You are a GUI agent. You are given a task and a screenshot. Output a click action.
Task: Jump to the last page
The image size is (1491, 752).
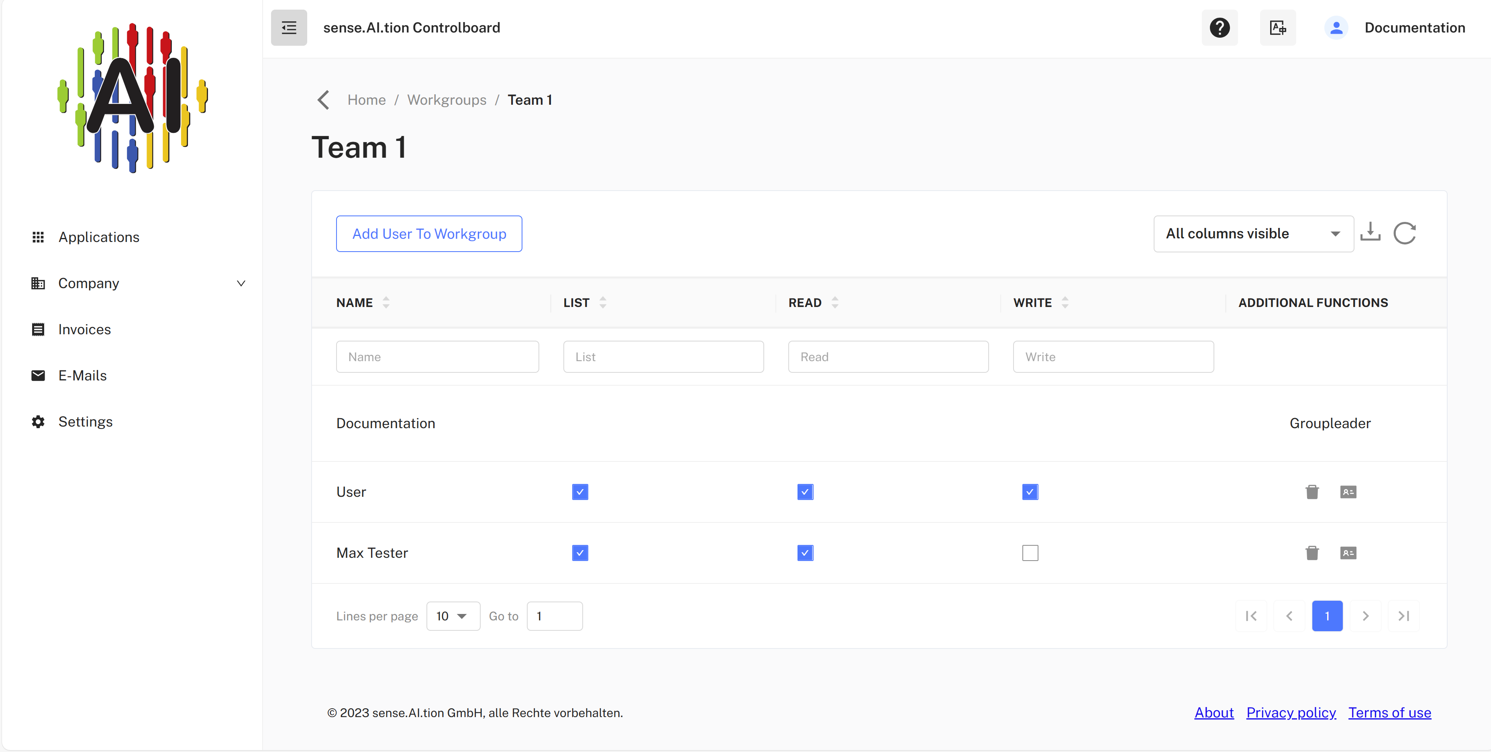coord(1403,616)
